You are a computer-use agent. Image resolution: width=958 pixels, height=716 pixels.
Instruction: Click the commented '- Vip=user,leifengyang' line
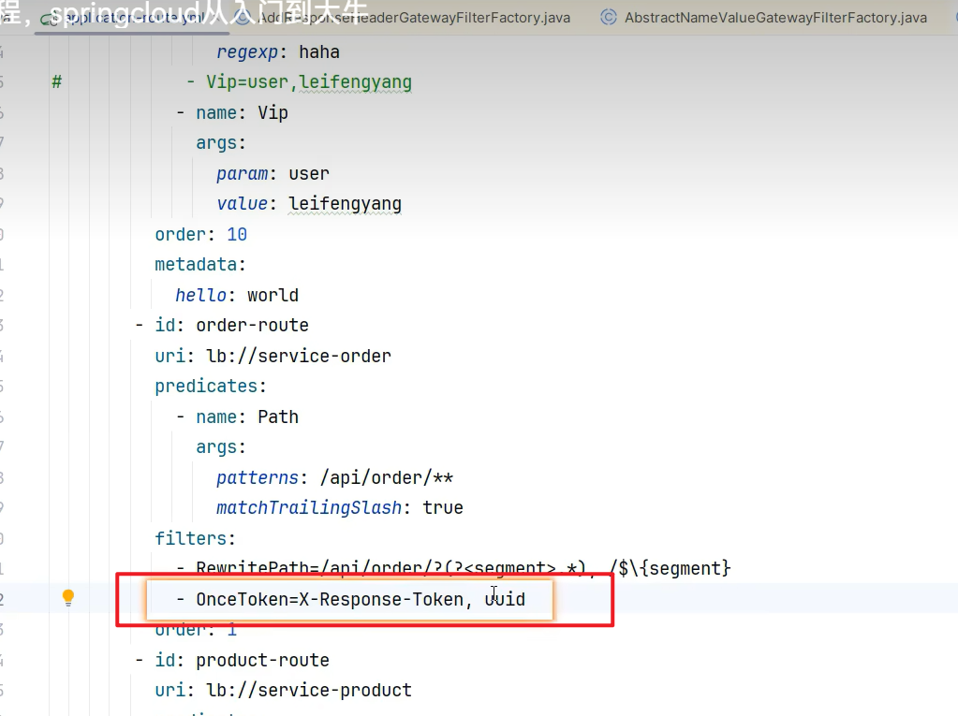tap(299, 81)
